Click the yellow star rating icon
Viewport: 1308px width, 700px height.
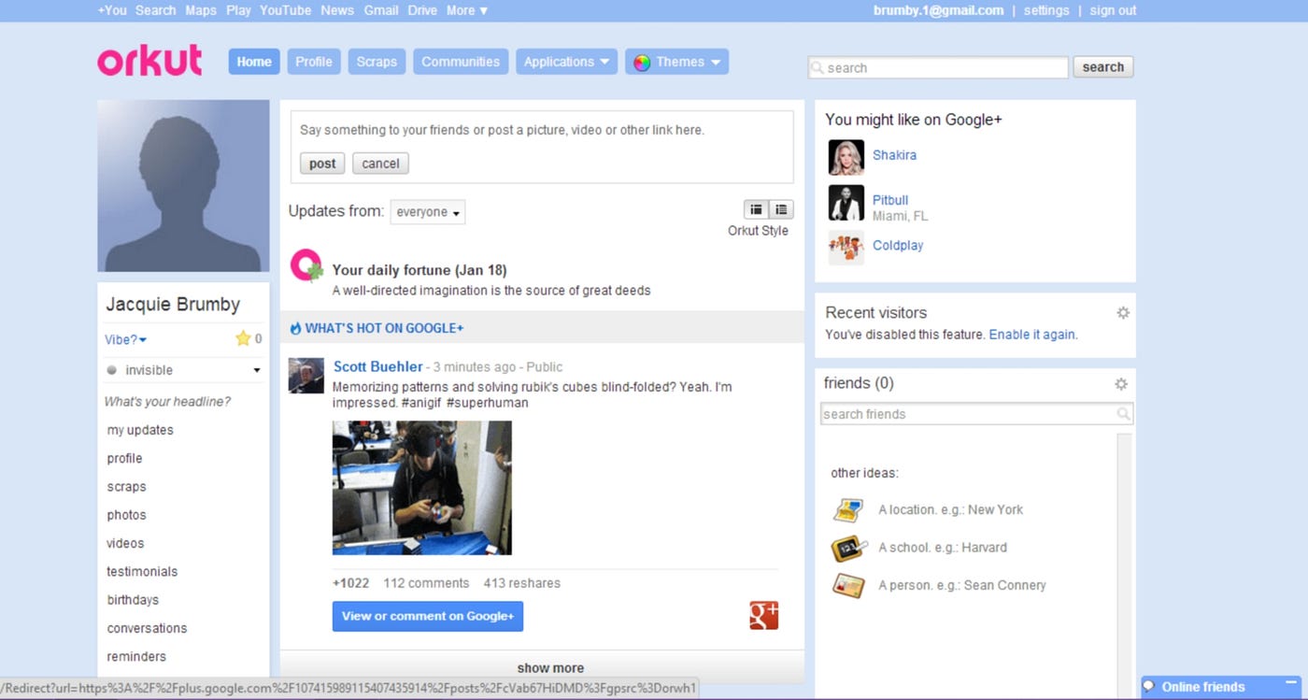pos(241,339)
